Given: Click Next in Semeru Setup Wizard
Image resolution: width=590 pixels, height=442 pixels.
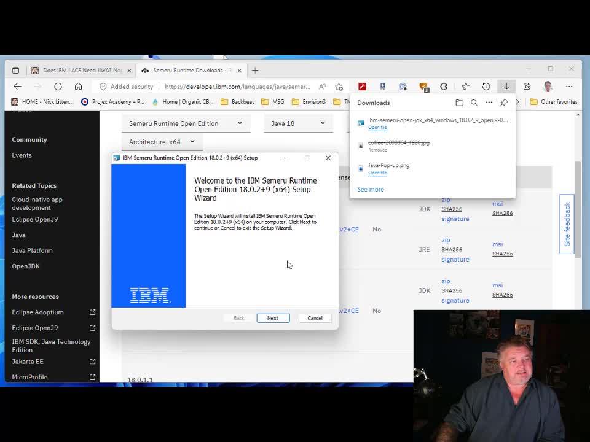Looking at the screenshot, I should click(273, 318).
